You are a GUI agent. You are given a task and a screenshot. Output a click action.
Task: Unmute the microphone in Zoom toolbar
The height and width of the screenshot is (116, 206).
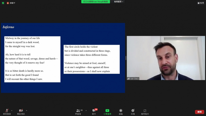pyautogui.click(x=7, y=112)
